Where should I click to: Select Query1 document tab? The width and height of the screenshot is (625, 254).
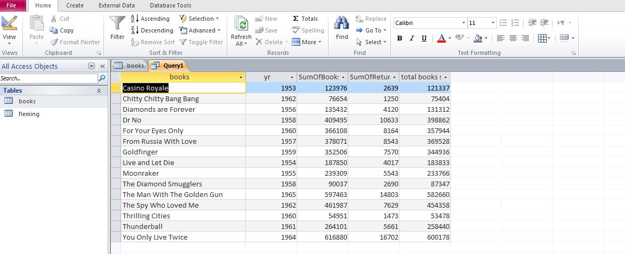coord(167,65)
